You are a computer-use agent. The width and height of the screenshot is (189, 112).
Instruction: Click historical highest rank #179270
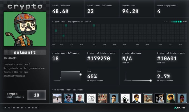[x=98, y=58]
